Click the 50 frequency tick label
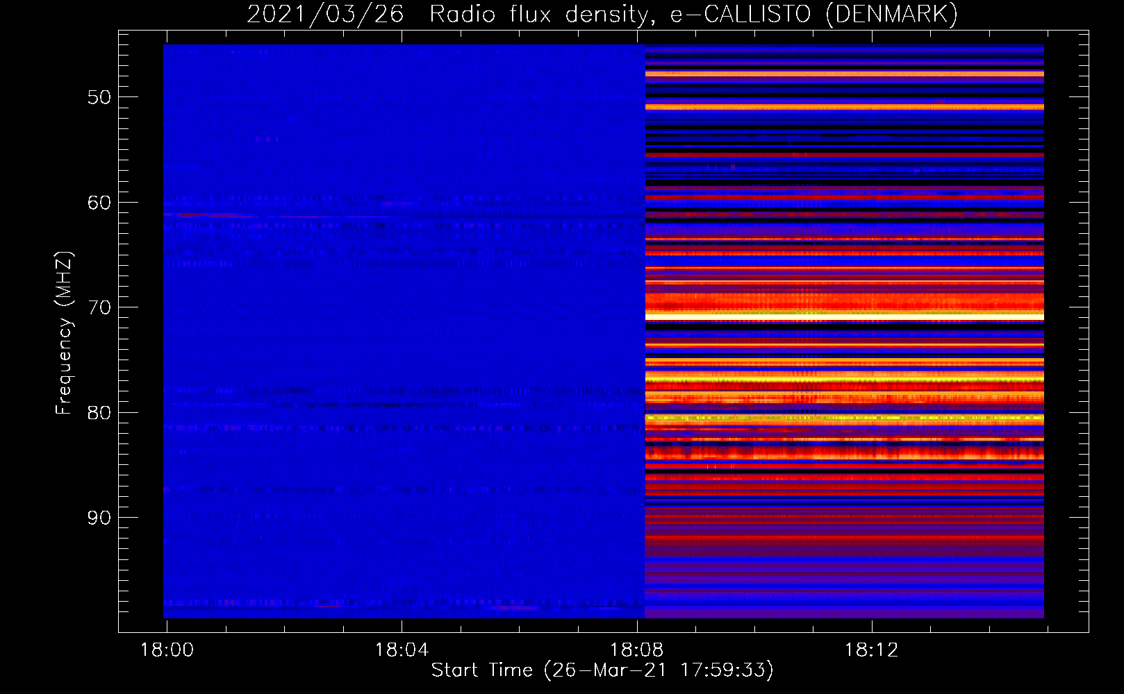Image resolution: width=1124 pixels, height=694 pixels. pos(99,97)
